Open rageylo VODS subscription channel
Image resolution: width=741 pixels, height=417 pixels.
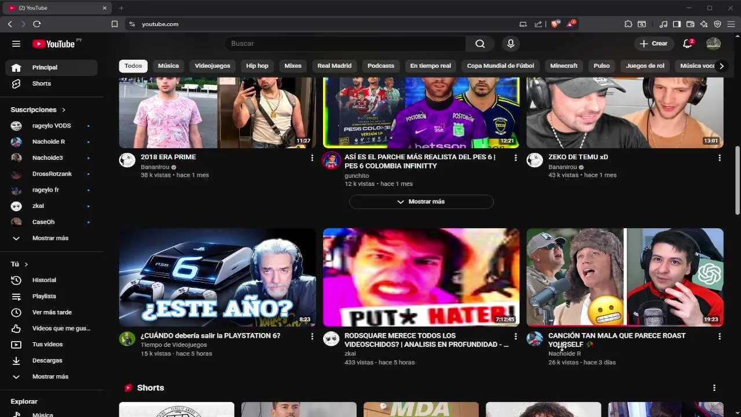(x=52, y=126)
